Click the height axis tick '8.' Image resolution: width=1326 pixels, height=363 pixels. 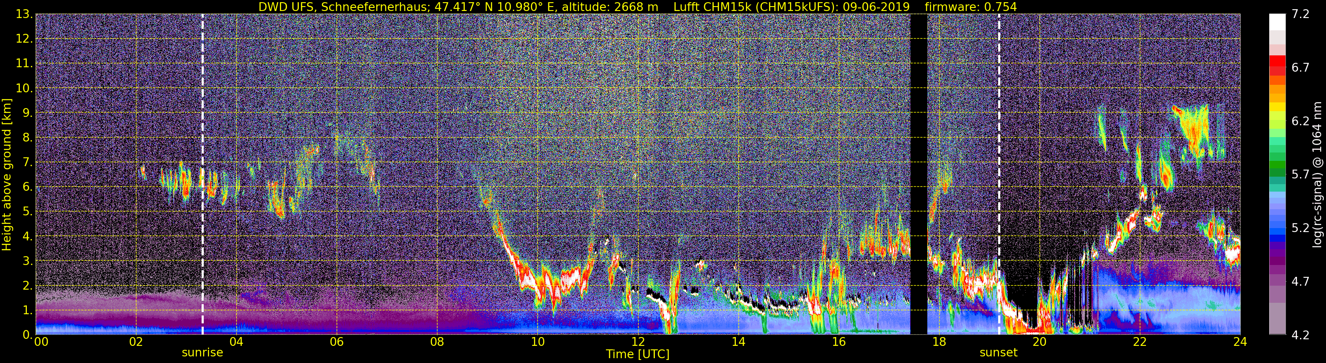[27, 137]
